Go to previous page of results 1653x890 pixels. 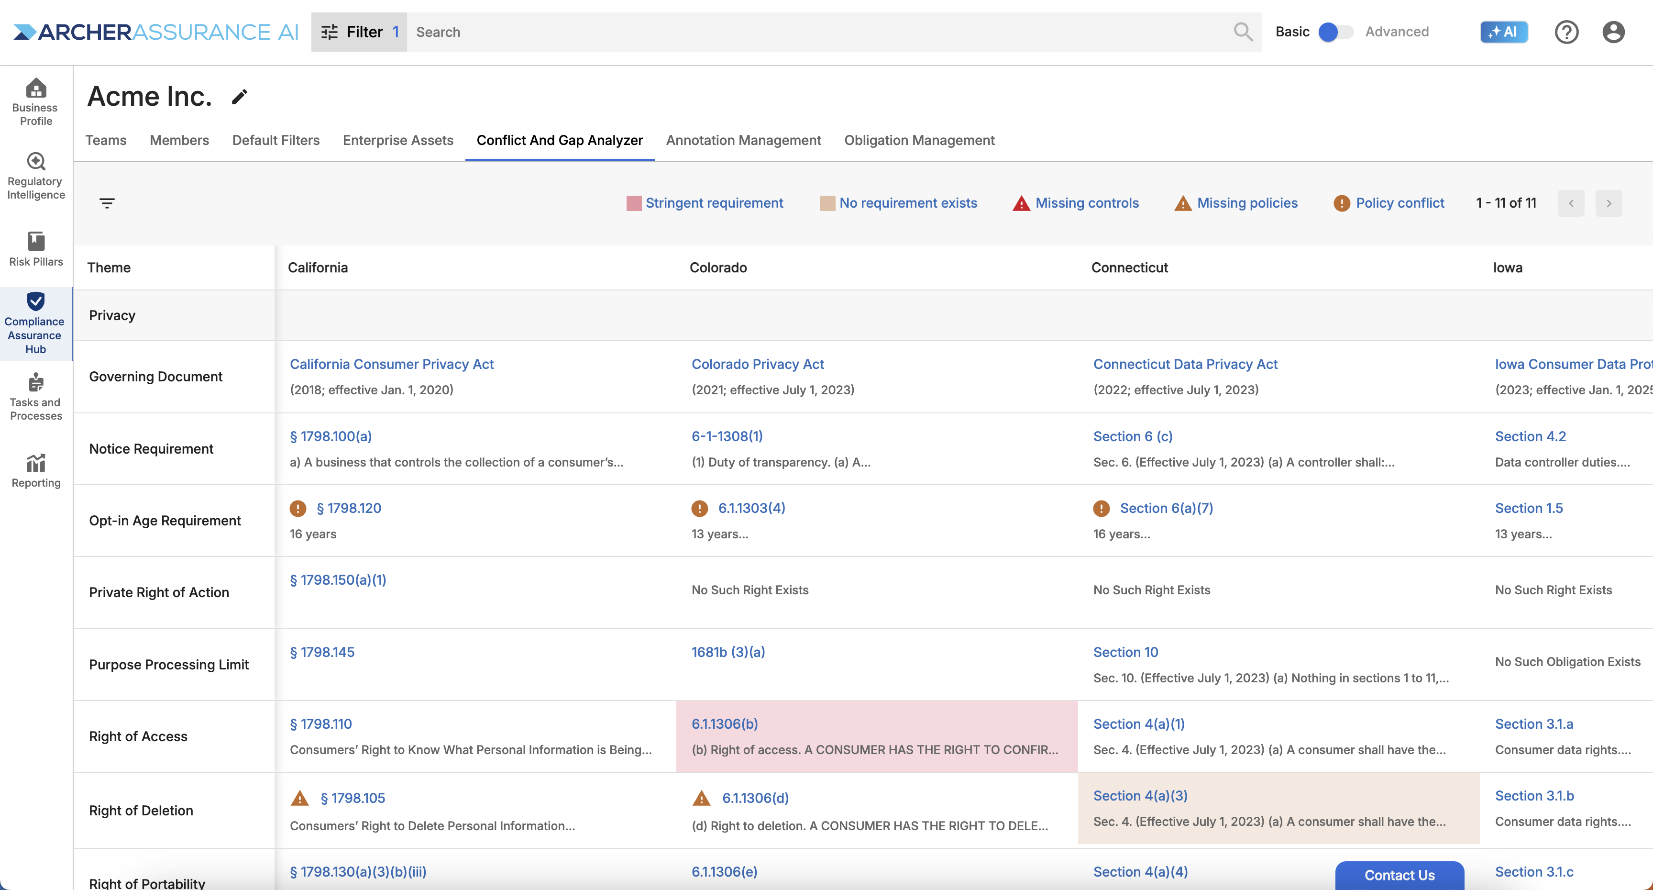pyautogui.click(x=1571, y=203)
